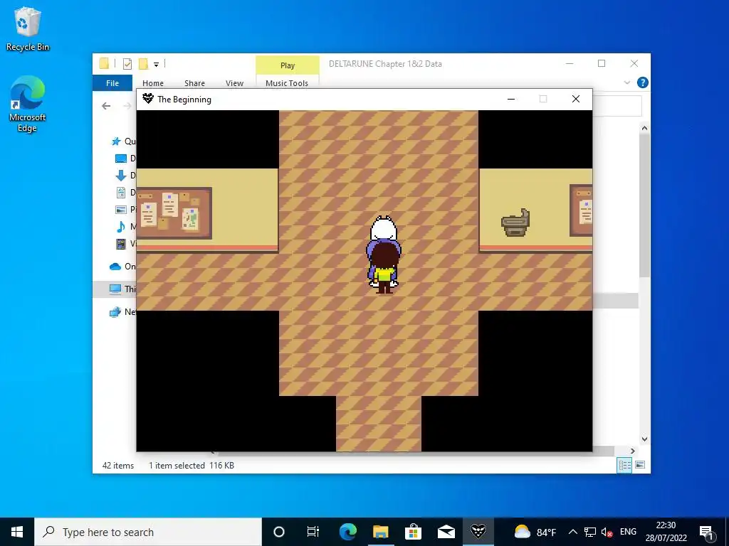Select the Quick access star icon in sidebar
The image size is (729, 546).
pyautogui.click(x=116, y=141)
